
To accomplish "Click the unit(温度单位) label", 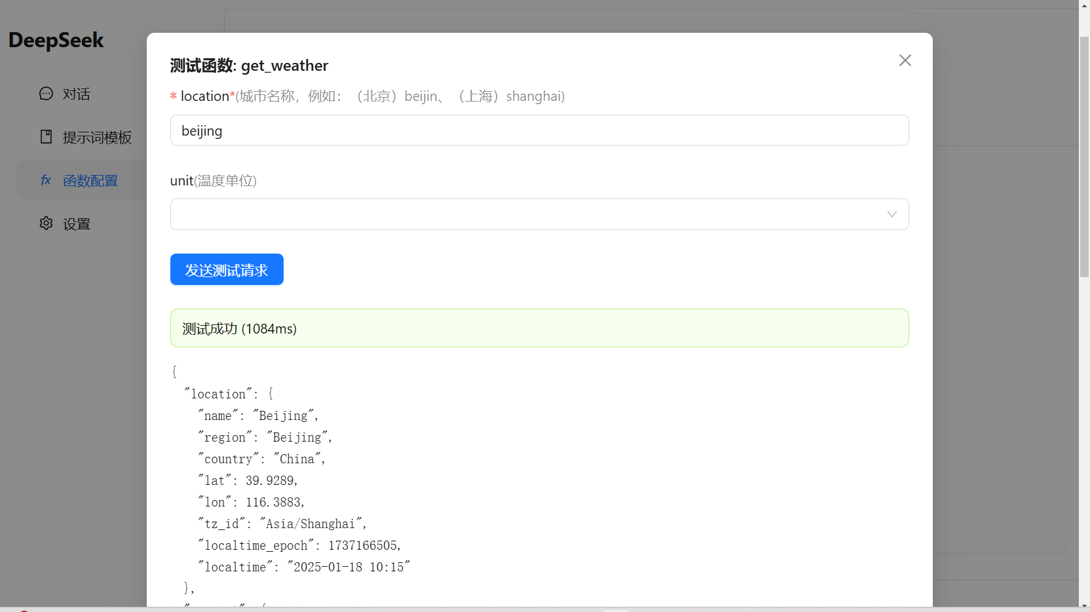I will pos(214,181).
